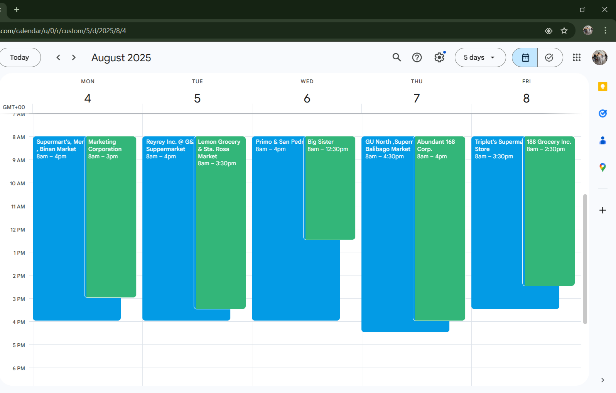Open the Big Sister event

tap(330, 188)
